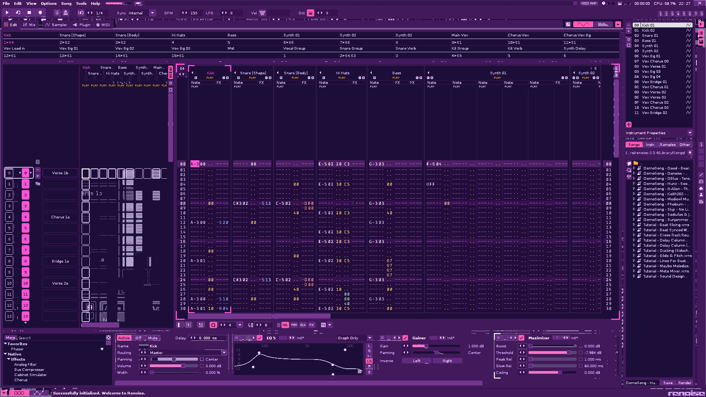Open the Plugin tab
The width and height of the screenshot is (706, 397).
82,25
